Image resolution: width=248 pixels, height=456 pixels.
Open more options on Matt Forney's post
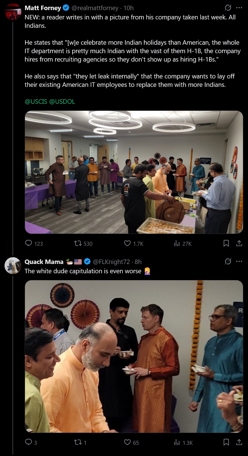pos(239,8)
